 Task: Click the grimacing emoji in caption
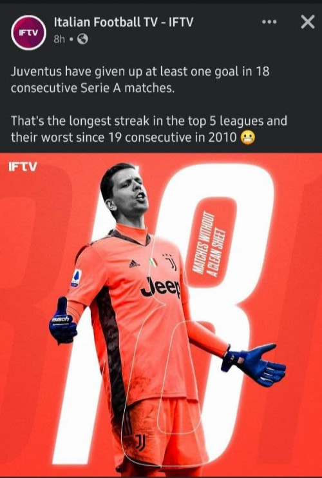(248, 139)
